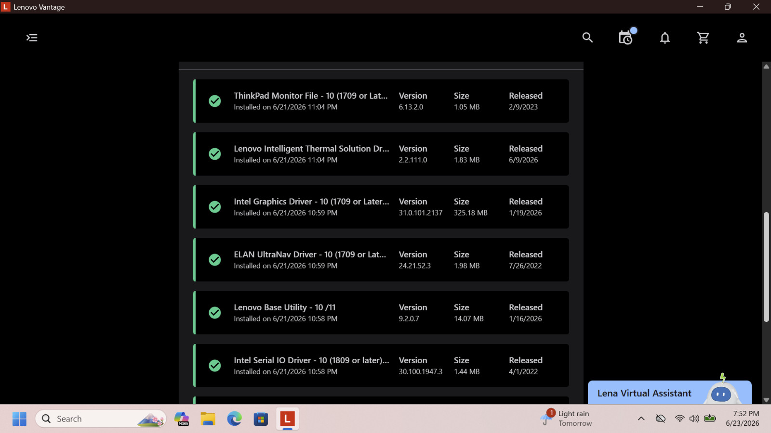Screen dimensions: 771x433
Task: Click the taskbar Search box
Action: tap(101, 419)
